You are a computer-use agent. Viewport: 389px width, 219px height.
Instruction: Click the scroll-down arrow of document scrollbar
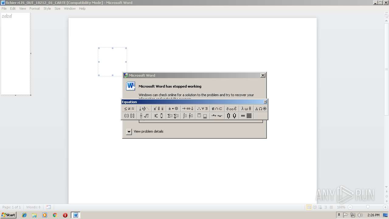pos(387,187)
